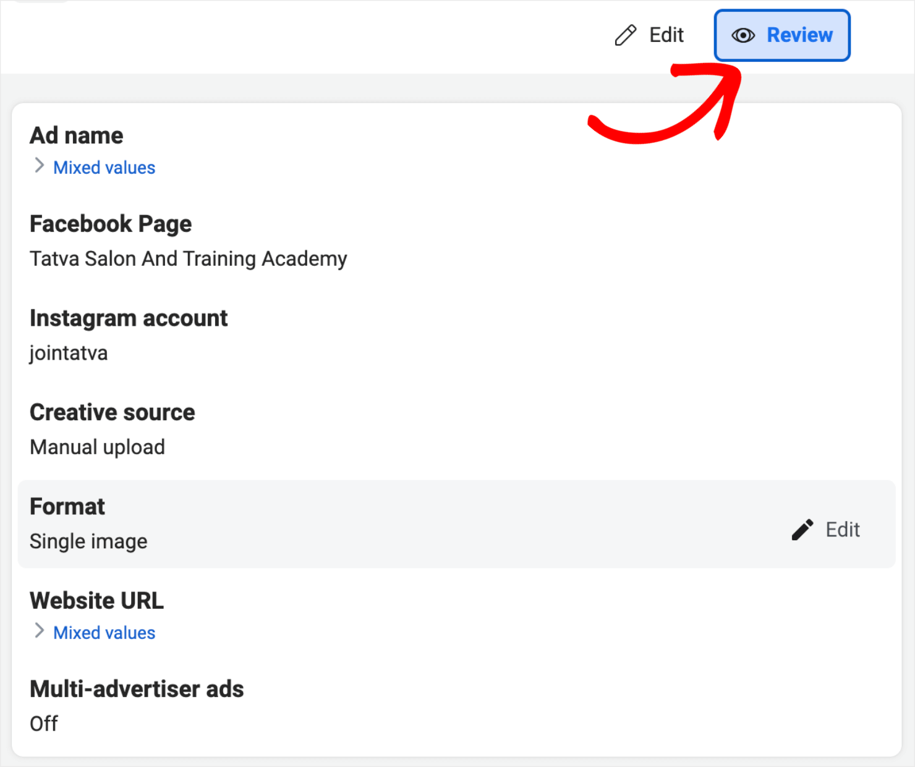Screen dimensions: 915x767
Task: Click the Off value under Multi-advertiser ads
Action: tap(43, 723)
